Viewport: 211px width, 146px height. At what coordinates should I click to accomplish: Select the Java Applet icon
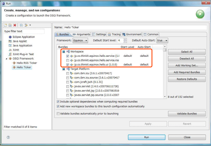[x=10, y=41]
